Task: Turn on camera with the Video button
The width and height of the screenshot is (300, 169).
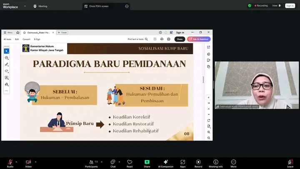Action: [28, 162]
